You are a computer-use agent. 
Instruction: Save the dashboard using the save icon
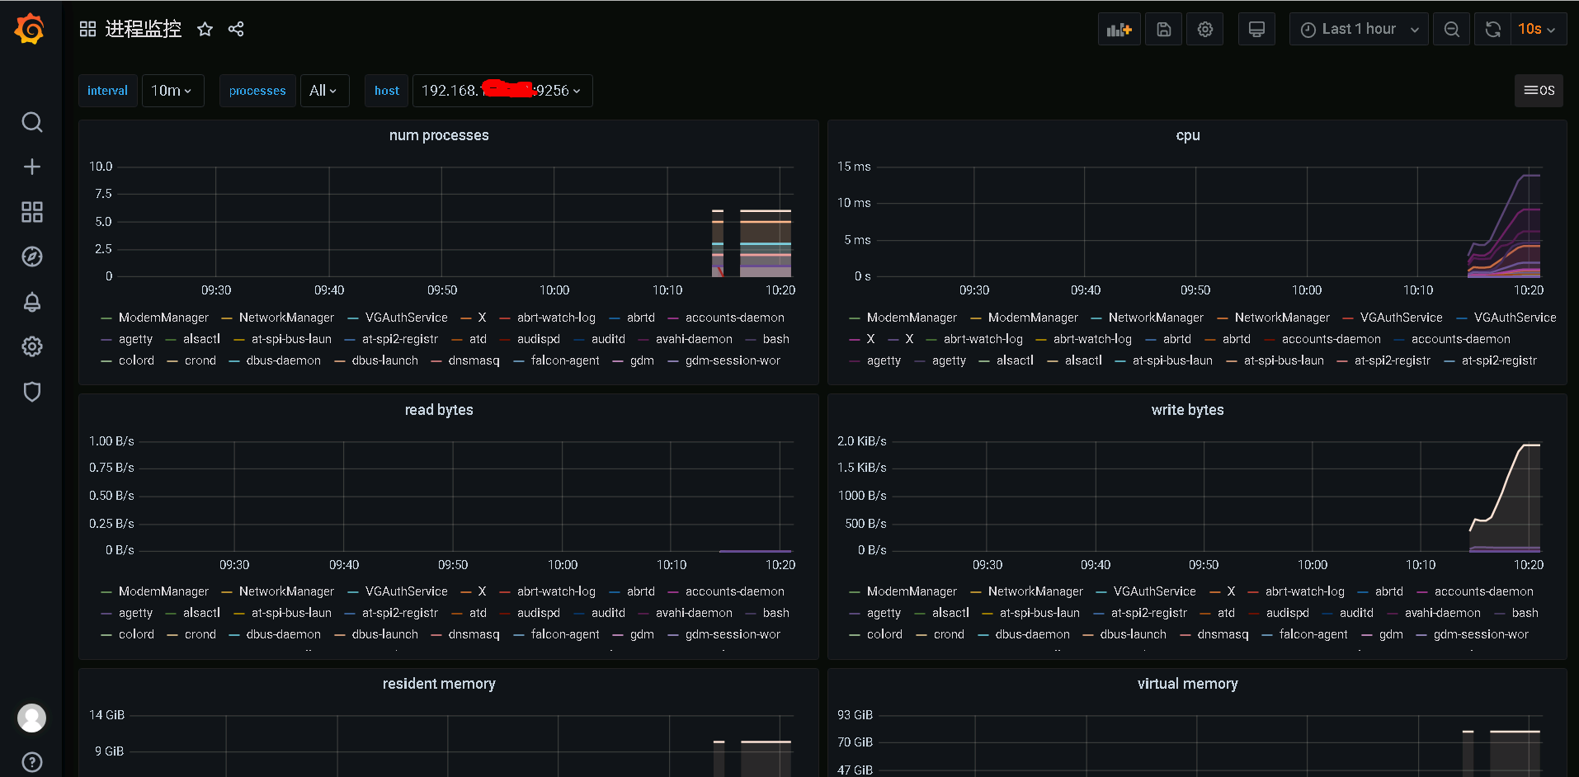coord(1163,28)
